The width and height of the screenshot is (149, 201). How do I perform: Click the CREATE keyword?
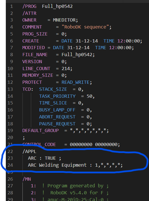click(x=31, y=41)
